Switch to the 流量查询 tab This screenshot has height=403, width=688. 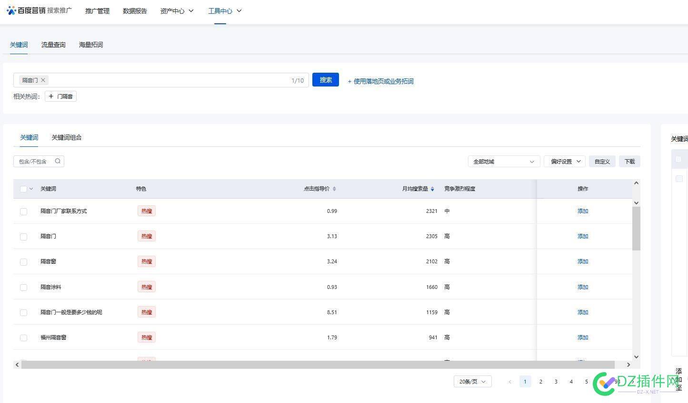53,45
